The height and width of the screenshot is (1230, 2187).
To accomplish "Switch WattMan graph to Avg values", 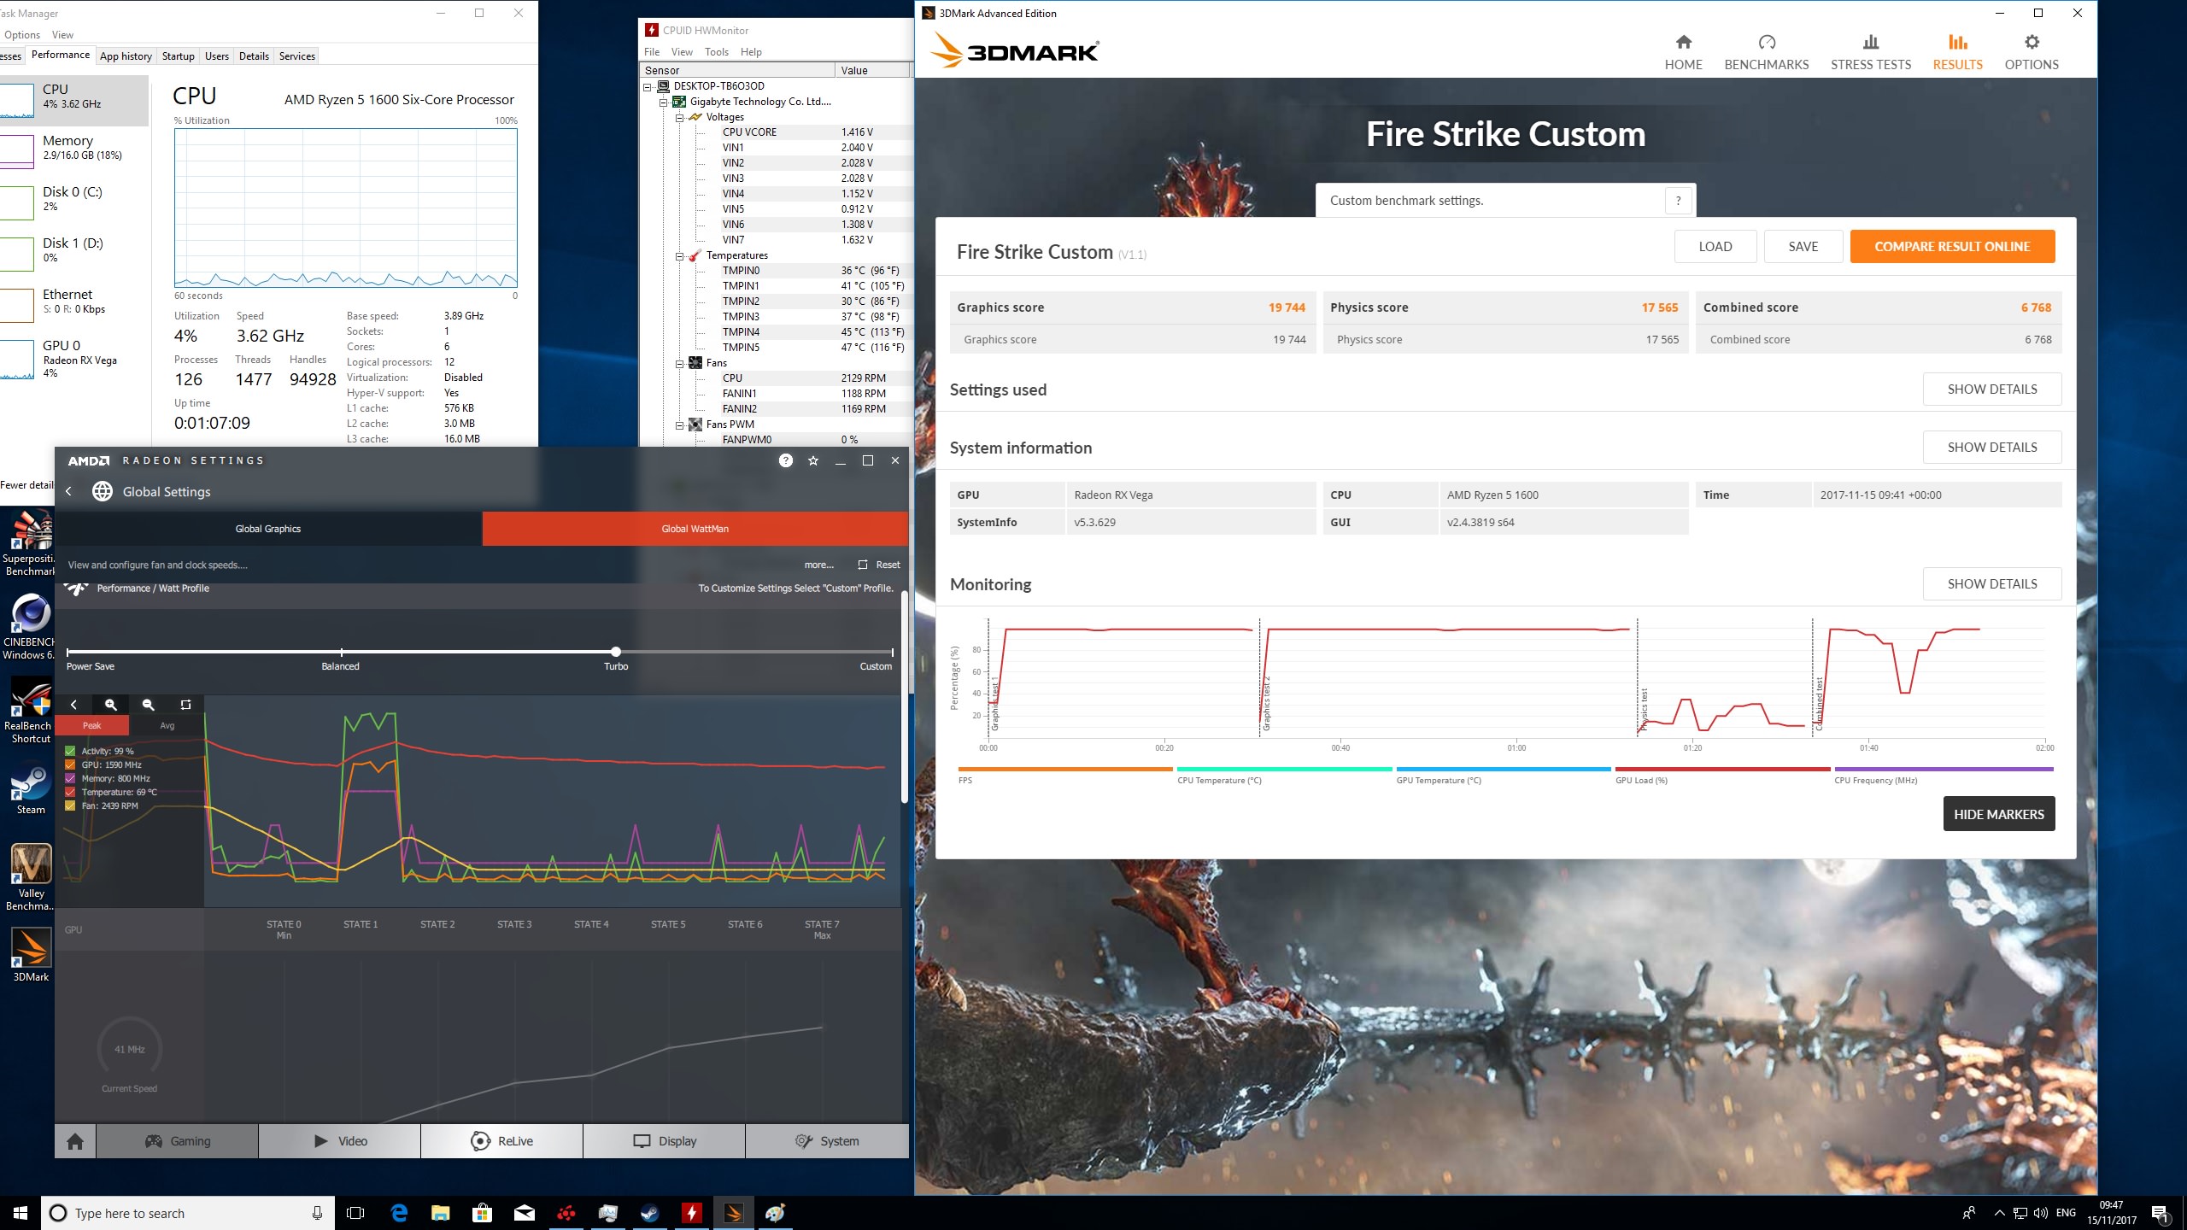I will coord(167,725).
